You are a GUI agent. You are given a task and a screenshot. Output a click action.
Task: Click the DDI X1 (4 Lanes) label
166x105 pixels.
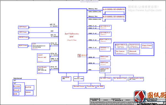click(55, 36)
